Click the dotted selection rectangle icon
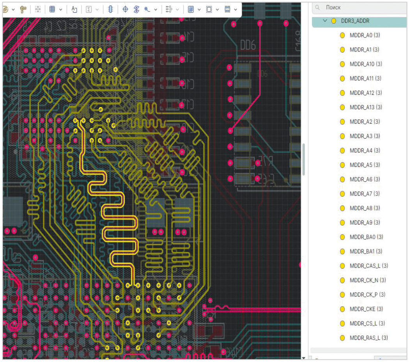Viewport: 409px width, 362px height. pyautogui.click(x=209, y=9)
